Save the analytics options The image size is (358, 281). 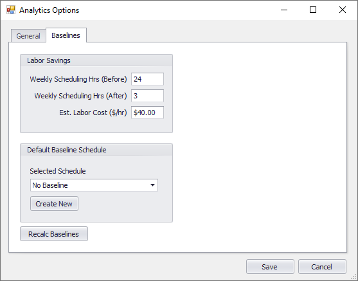270,267
